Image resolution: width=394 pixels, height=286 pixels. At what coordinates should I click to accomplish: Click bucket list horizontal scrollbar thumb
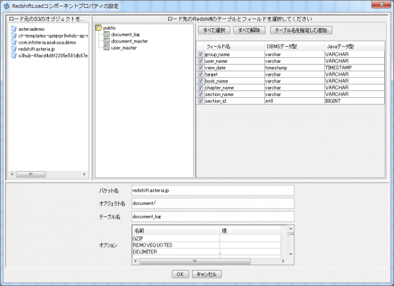(x=31, y=174)
